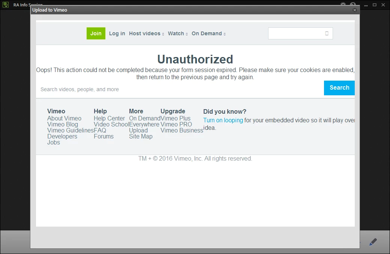Click the blue Search button
This screenshot has height=254, width=390.
339,88
